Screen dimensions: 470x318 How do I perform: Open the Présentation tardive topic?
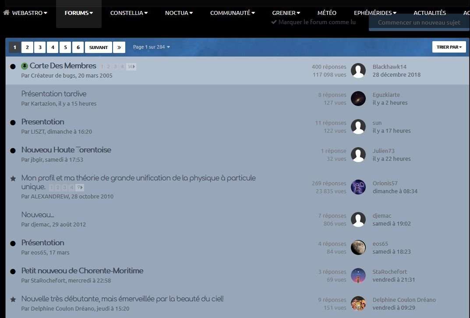53,94
